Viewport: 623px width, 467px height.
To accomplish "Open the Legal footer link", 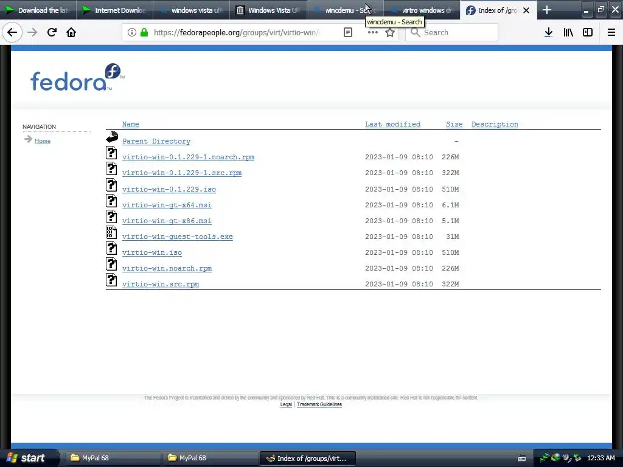I will pyautogui.click(x=286, y=404).
